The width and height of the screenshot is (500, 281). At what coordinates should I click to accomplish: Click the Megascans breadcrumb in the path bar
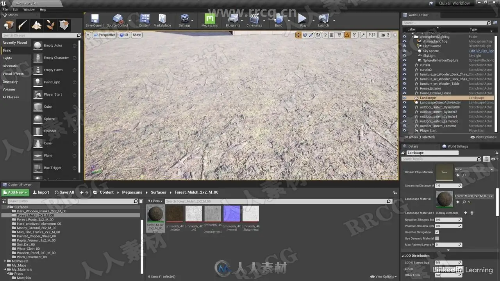(x=132, y=192)
